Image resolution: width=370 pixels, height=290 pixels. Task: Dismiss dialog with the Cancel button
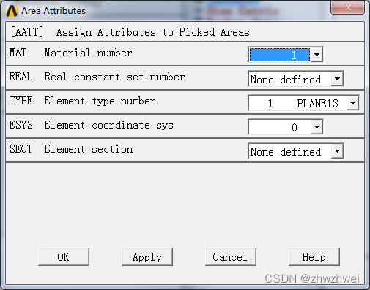pyautogui.click(x=231, y=257)
